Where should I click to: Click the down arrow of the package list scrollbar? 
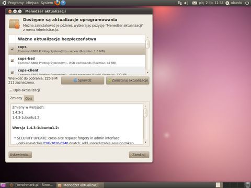point(147,73)
